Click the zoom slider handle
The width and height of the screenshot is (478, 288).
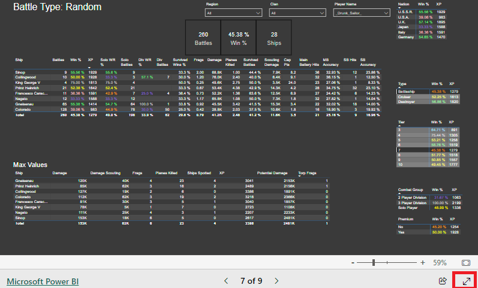click(374, 262)
